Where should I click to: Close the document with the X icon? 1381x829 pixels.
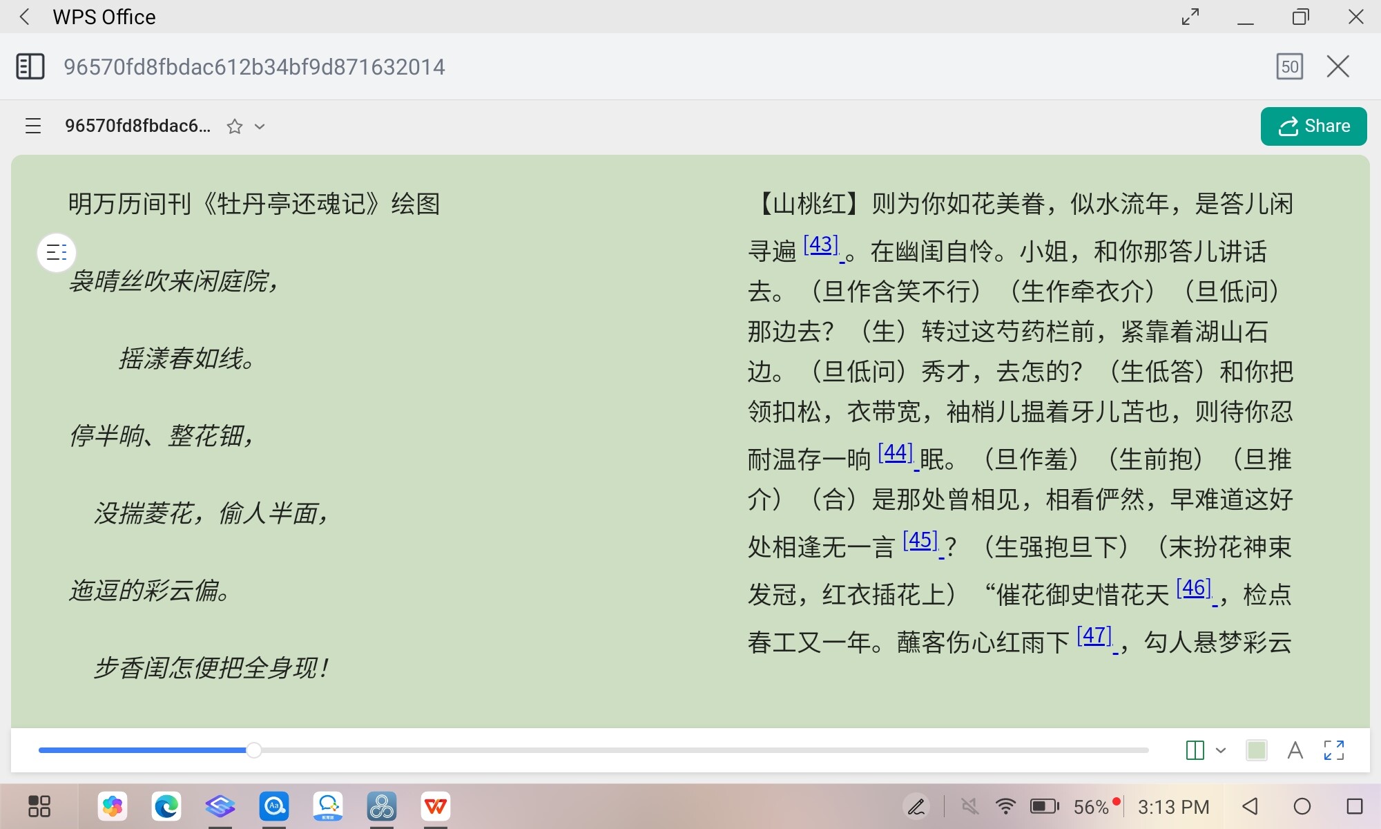(x=1338, y=67)
